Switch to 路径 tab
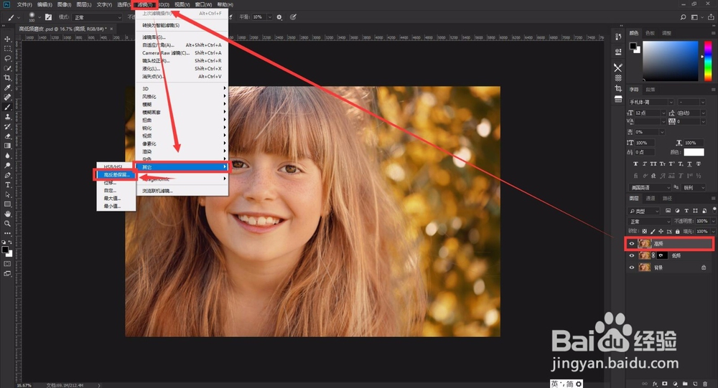Viewport: 718px width, 388px height. point(668,199)
